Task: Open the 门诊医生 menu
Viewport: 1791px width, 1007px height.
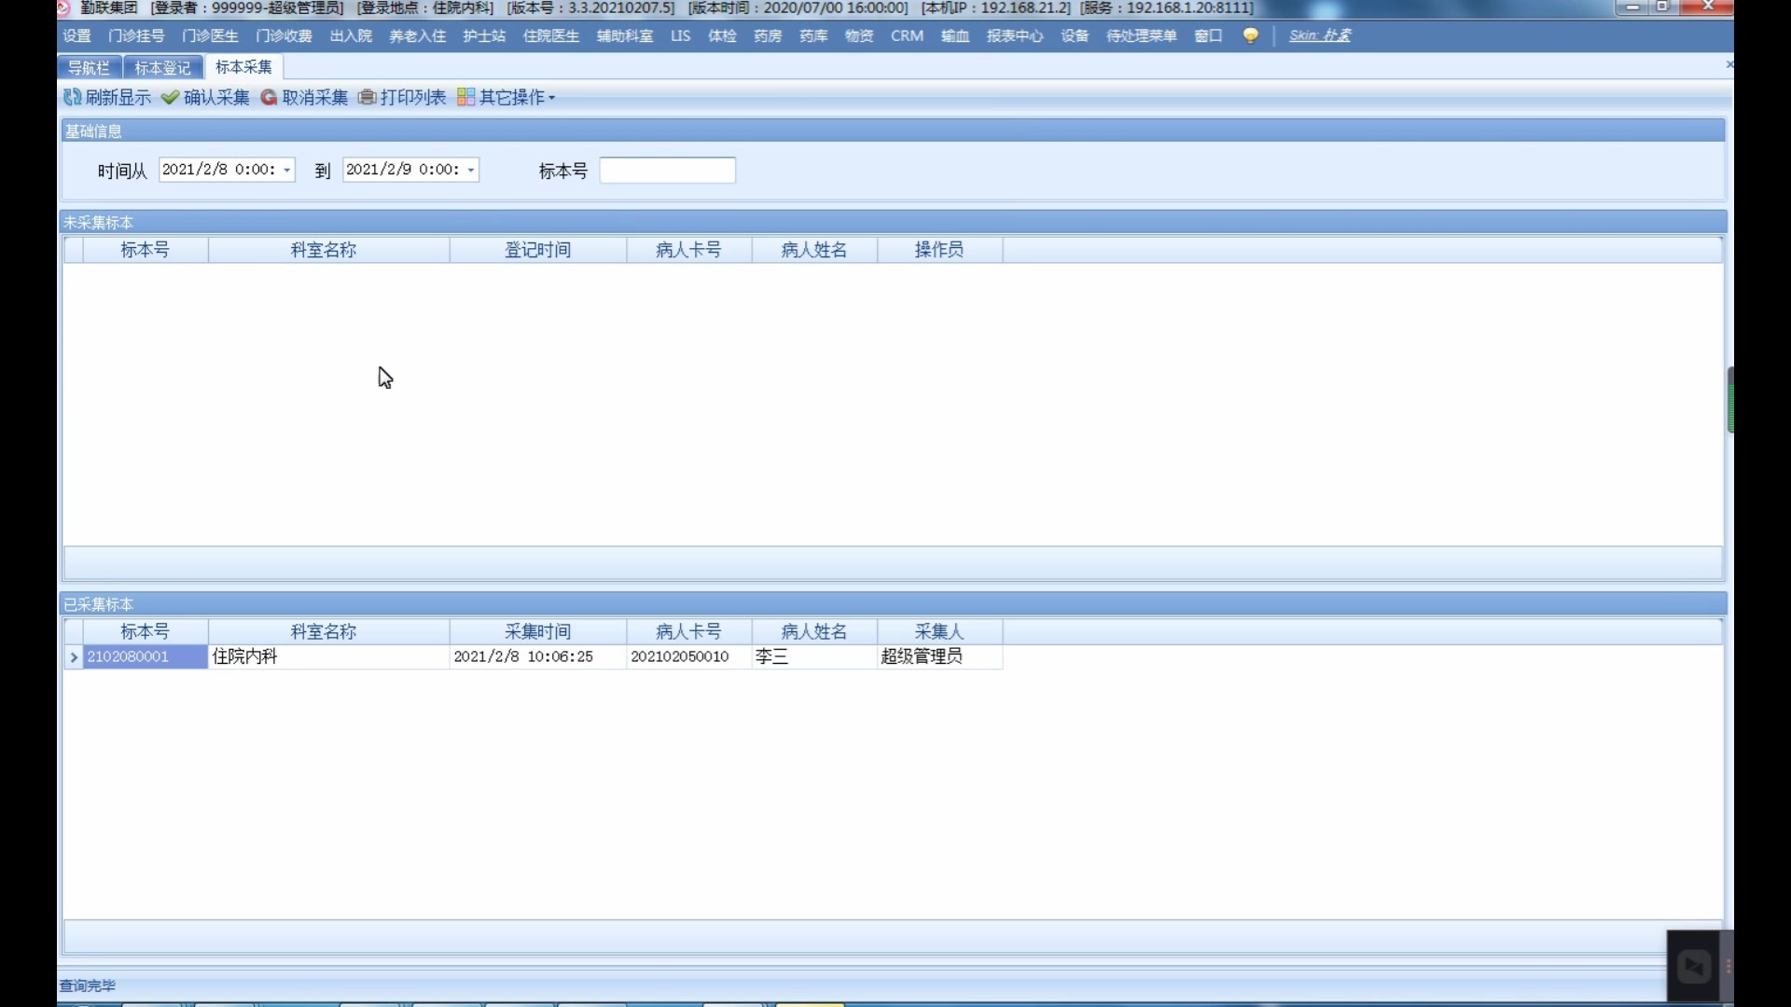Action: (210, 35)
